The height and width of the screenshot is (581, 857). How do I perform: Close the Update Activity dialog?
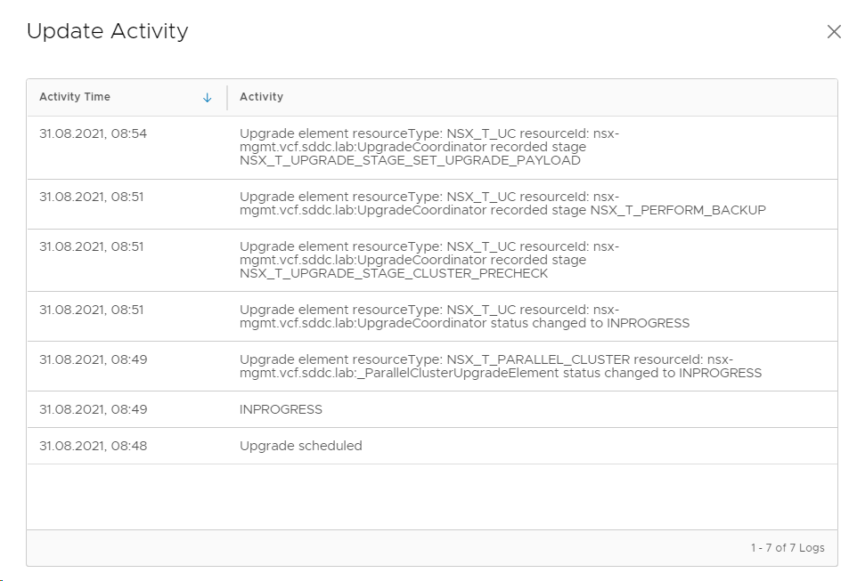coord(834,32)
